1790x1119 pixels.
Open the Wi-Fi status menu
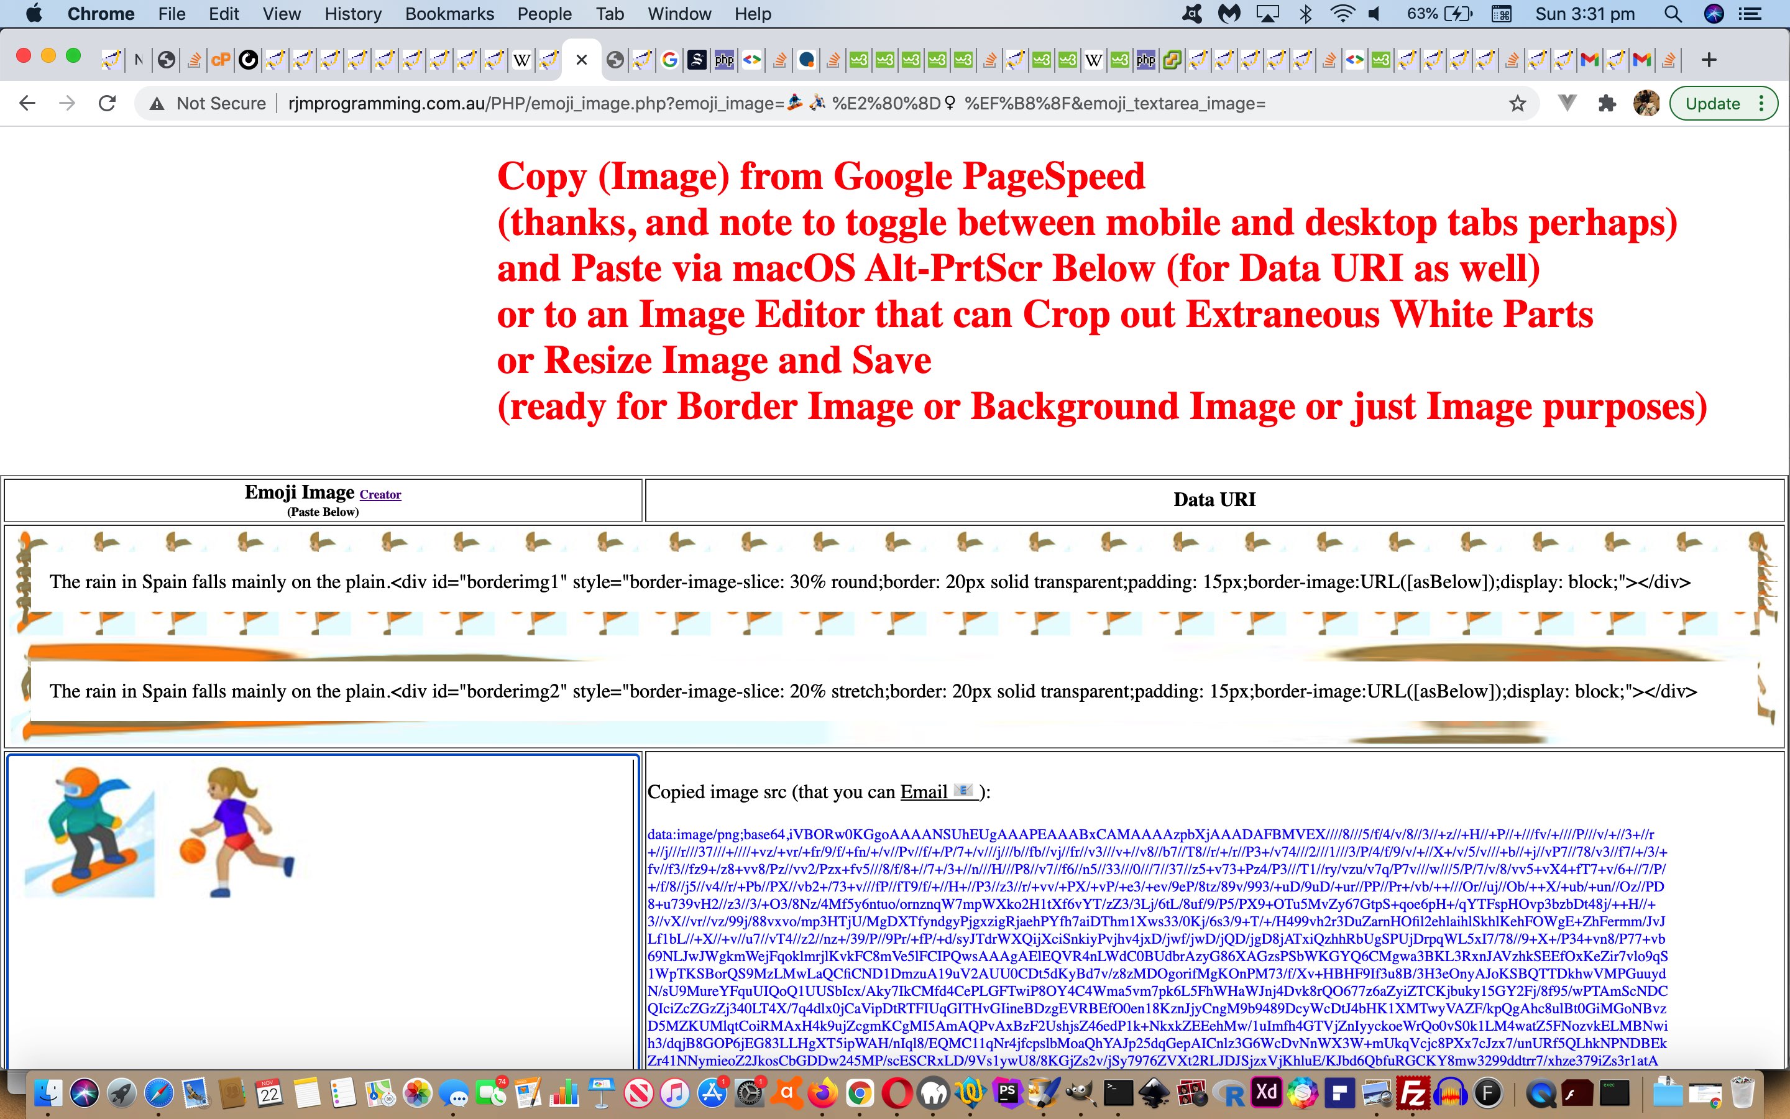tap(1341, 14)
